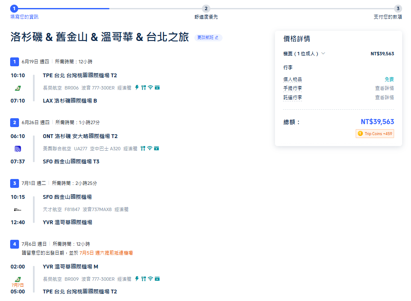Click the Wi-Fi icon on UA277
Image resolution: width=411 pixels, height=301 pixels.
pyautogui.click(x=150, y=148)
